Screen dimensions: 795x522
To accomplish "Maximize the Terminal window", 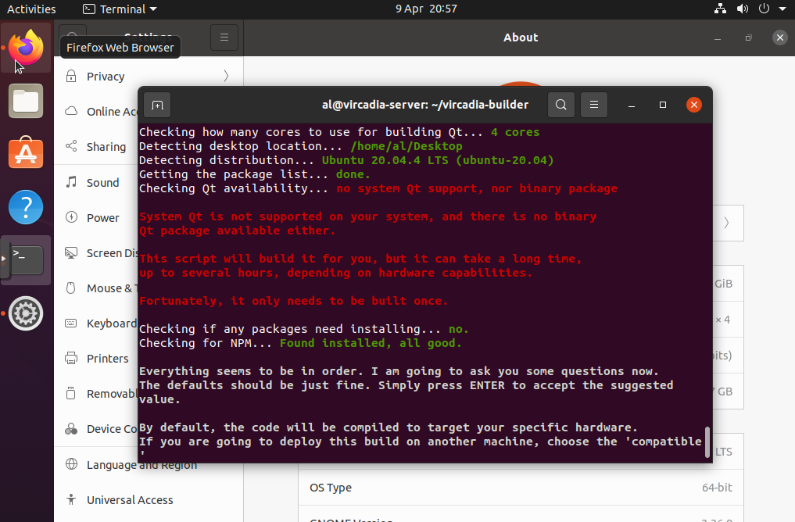I will pos(663,105).
